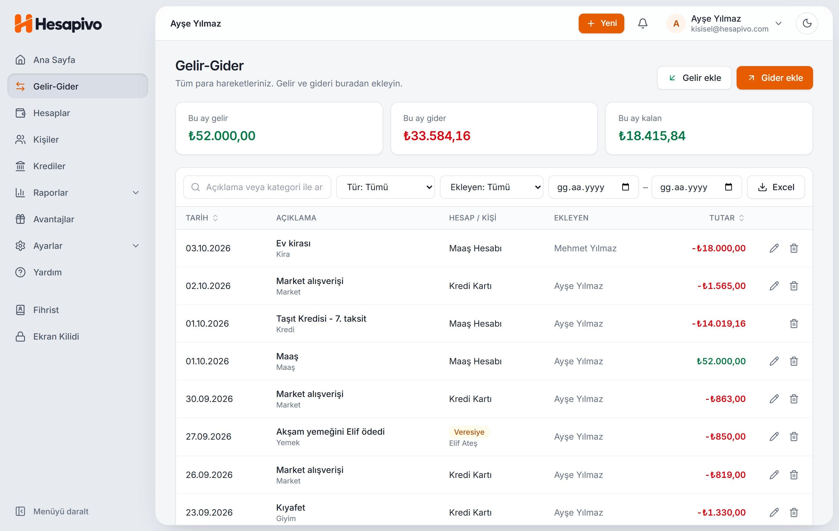This screenshot has height=531, width=839.
Task: Delete the 30.09.2026 Market alışverişi entry
Action: (x=794, y=399)
